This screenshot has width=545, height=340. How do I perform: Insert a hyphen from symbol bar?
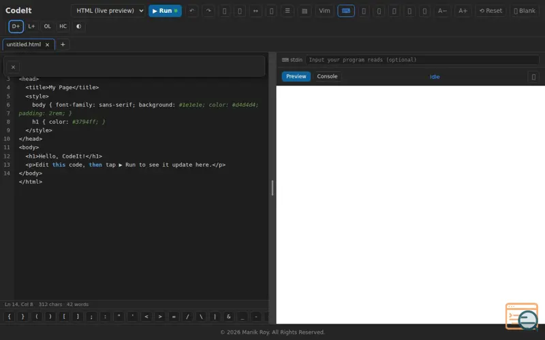(256, 316)
